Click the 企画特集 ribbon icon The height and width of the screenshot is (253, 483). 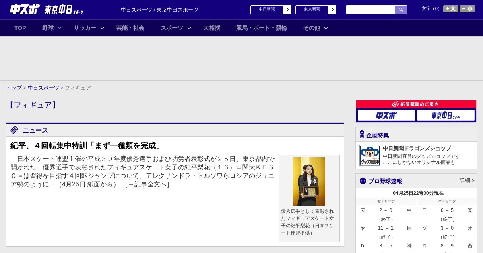pyautogui.click(x=362, y=135)
